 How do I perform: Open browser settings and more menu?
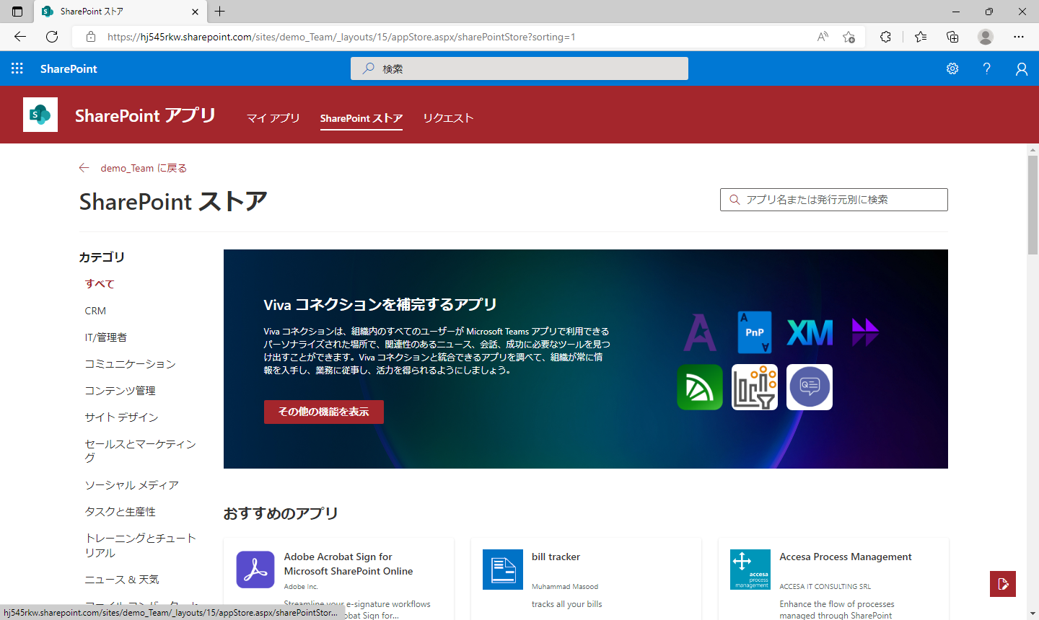1019,37
